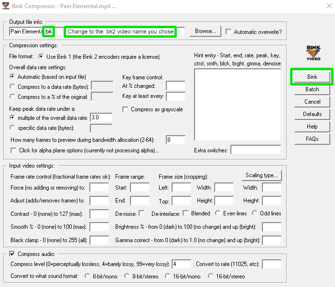Image resolution: width=335 pixels, height=287 pixels.
Task: Select multiple of the overall data rate
Action: [12, 117]
